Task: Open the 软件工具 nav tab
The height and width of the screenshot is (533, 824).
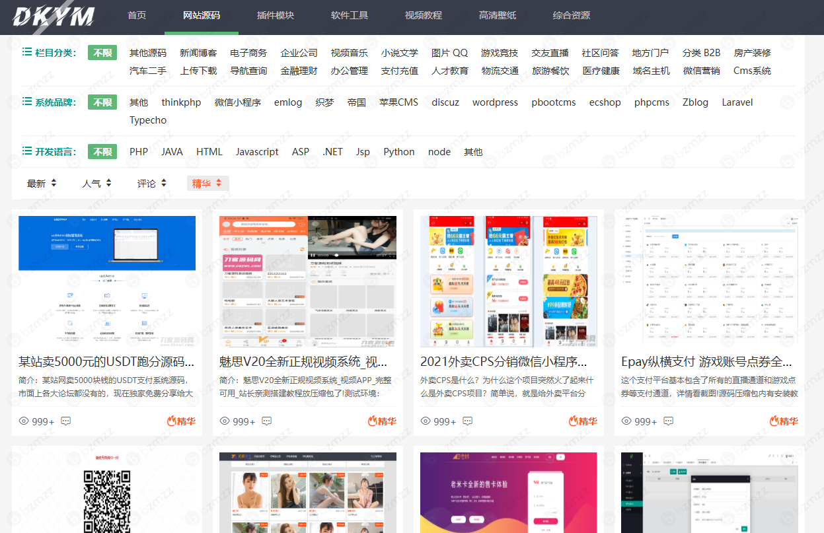Action: pos(350,15)
